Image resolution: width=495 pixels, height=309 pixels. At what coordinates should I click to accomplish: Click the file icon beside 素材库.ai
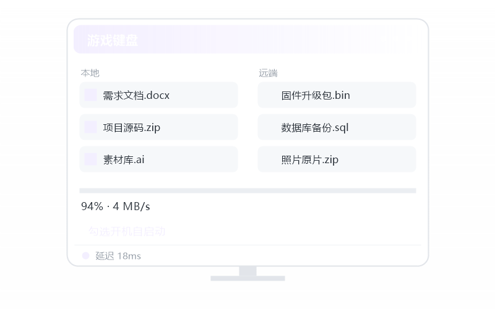point(90,159)
